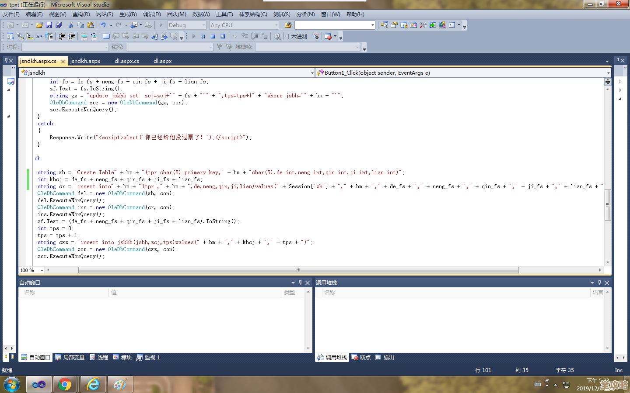The height and width of the screenshot is (393, 630).
Task: Open the Button1_Click method dropdown
Action: (609, 72)
